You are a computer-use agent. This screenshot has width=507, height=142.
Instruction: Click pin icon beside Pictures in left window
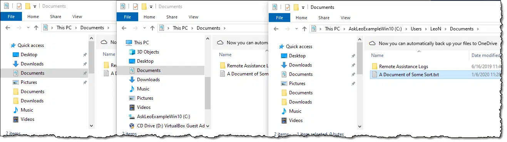(x=85, y=82)
